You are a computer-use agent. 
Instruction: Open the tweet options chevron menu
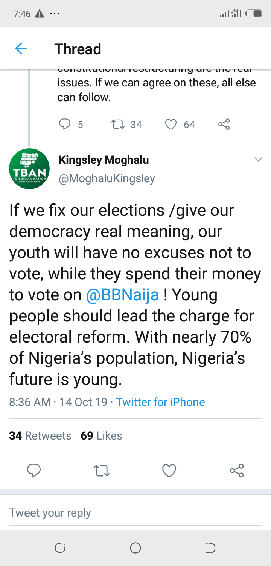pos(258,160)
